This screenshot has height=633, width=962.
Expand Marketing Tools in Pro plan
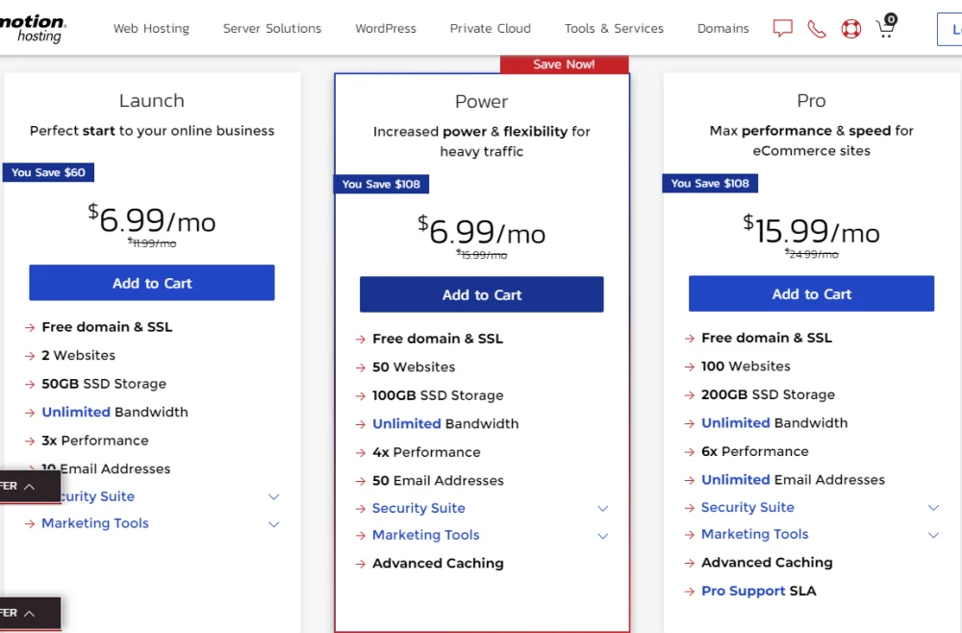coord(932,535)
